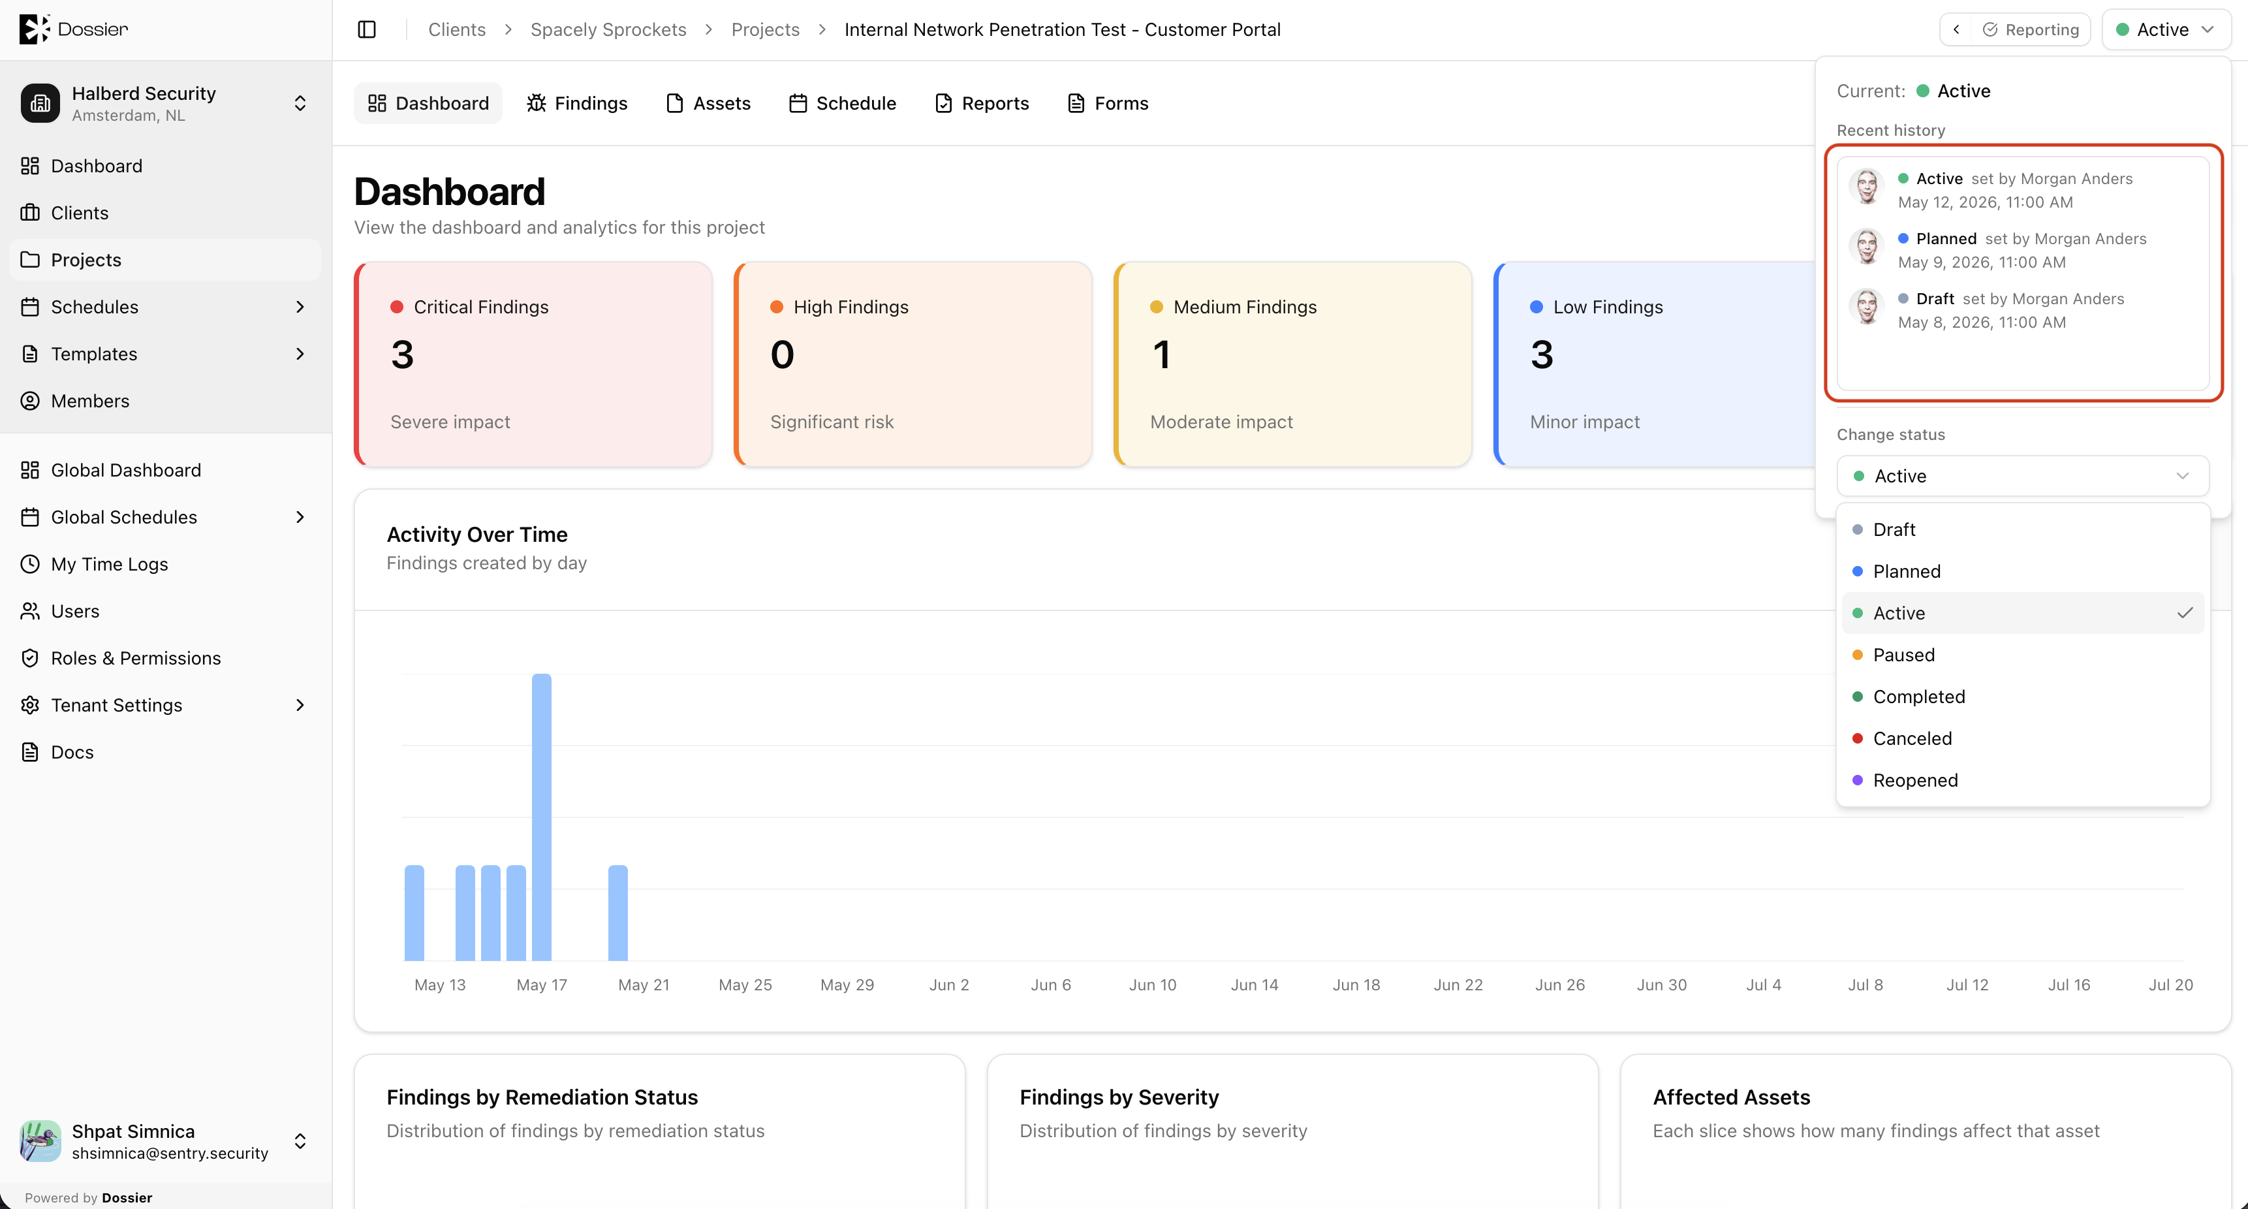Viewport: 2248px width, 1209px height.
Task: Click the Reporting button
Action: [x=2031, y=29]
